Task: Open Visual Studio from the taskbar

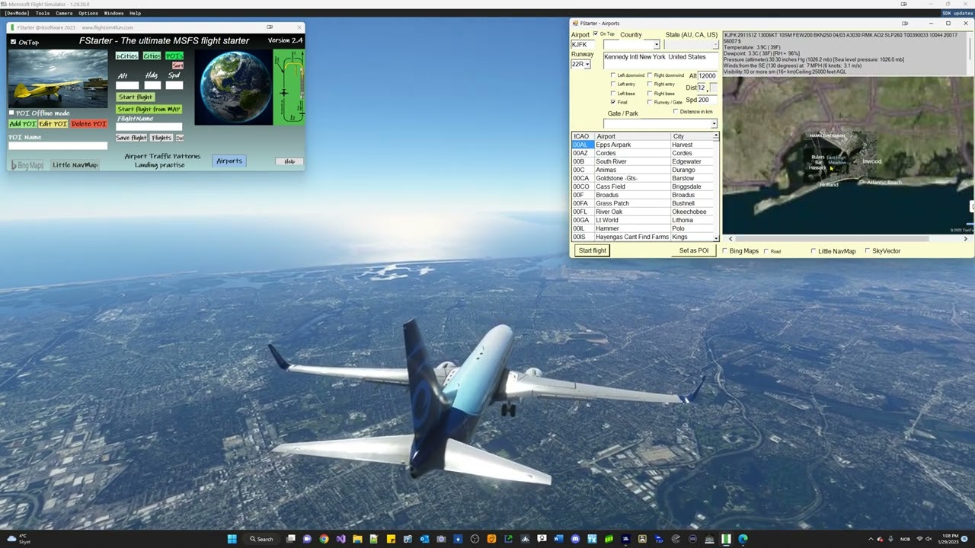Action: tap(340, 539)
